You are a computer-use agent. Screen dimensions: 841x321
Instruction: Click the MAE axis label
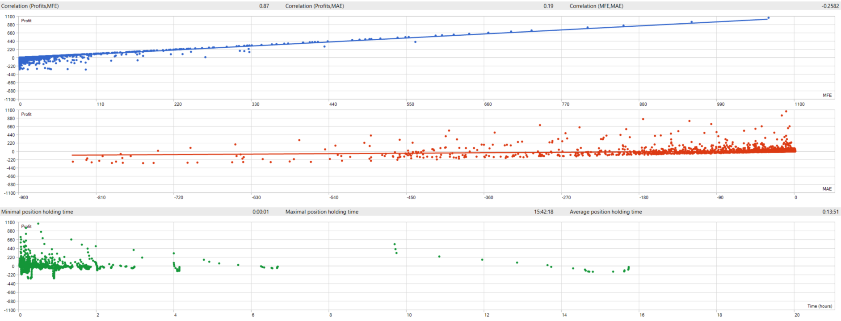pos(827,189)
